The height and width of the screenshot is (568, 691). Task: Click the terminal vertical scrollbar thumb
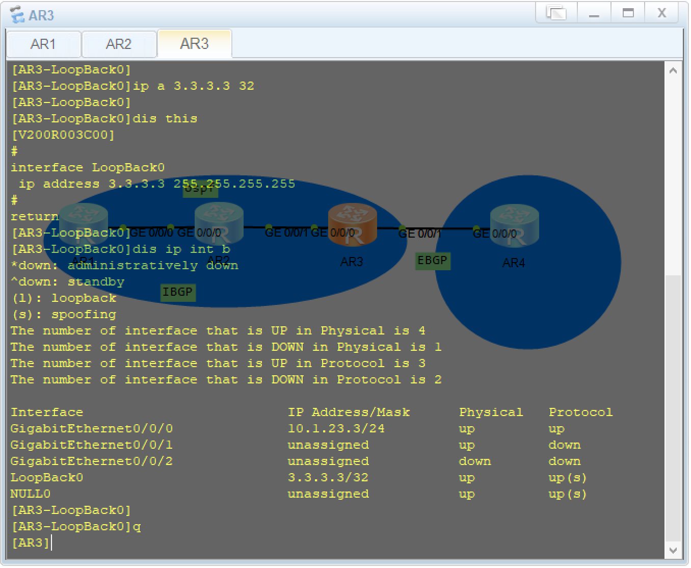point(673,408)
